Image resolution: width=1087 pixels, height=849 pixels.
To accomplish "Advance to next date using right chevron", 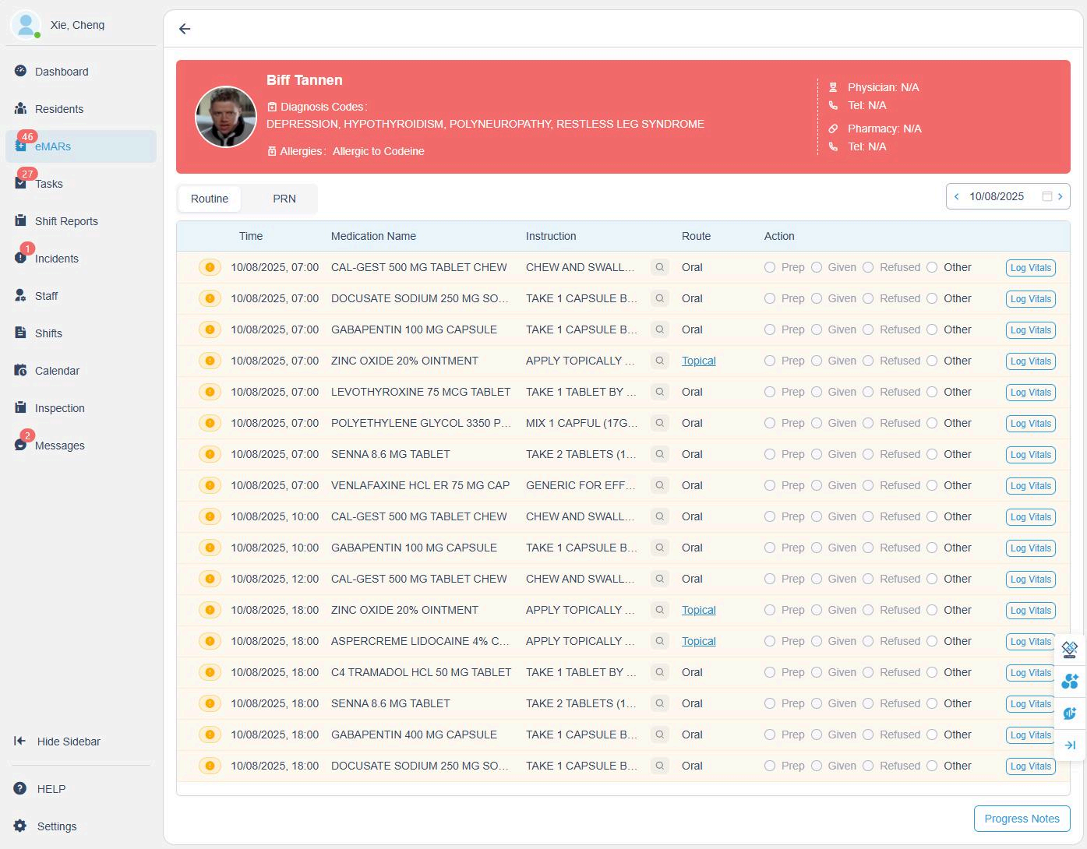I will [x=1061, y=196].
